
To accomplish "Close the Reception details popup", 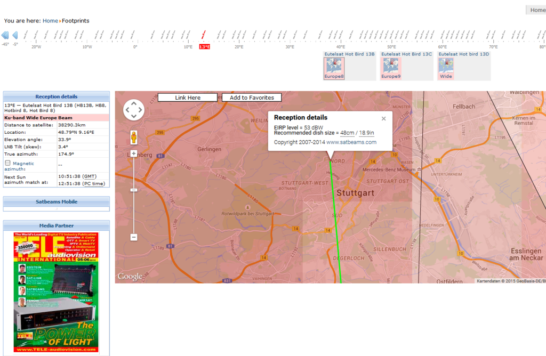I will (x=383, y=119).
